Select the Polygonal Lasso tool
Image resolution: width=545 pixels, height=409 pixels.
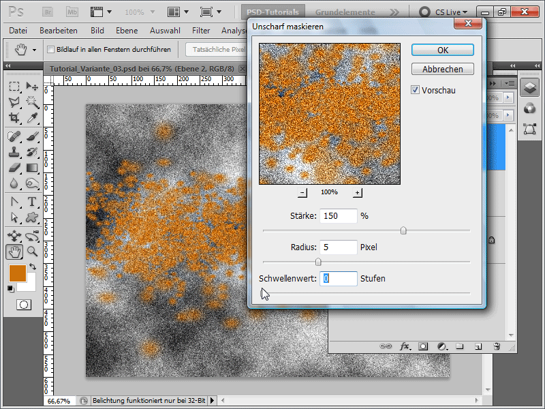(x=14, y=102)
